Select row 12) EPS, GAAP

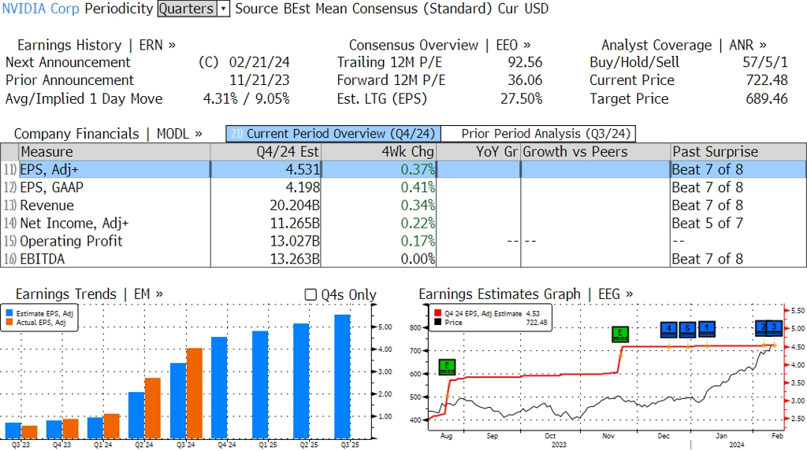[x=403, y=187]
